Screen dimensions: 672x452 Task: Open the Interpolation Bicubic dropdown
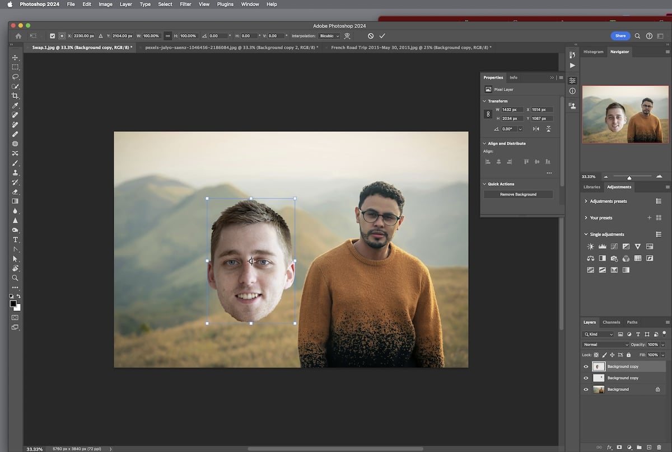[329, 36]
